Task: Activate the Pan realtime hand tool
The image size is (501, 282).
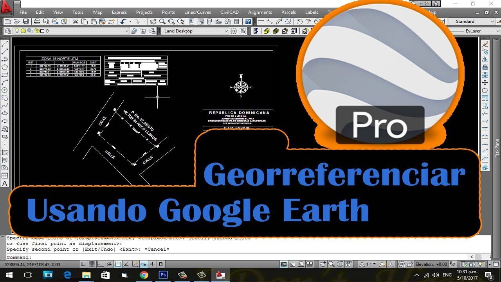Action: [153, 22]
